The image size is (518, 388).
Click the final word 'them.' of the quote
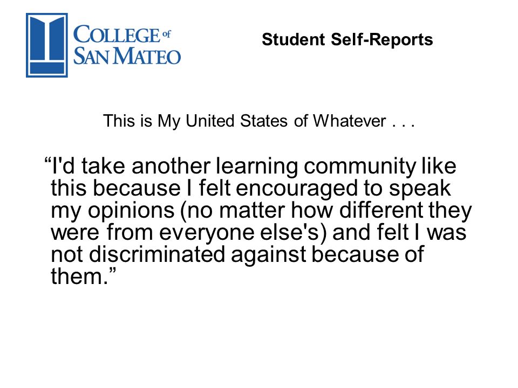click(80, 276)
